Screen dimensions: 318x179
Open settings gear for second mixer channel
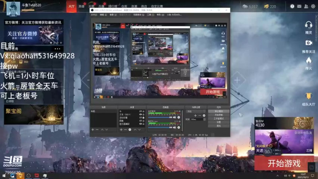click(178, 127)
